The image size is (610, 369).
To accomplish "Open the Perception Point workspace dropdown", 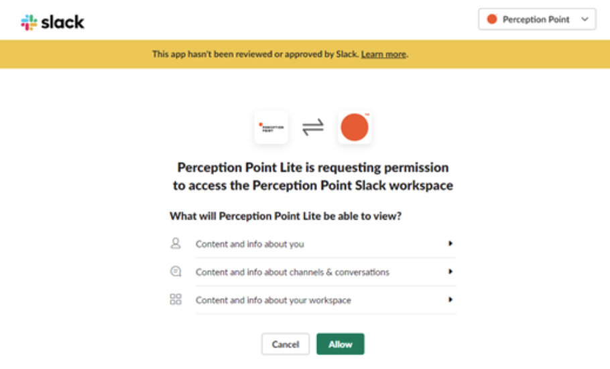I will [x=536, y=19].
